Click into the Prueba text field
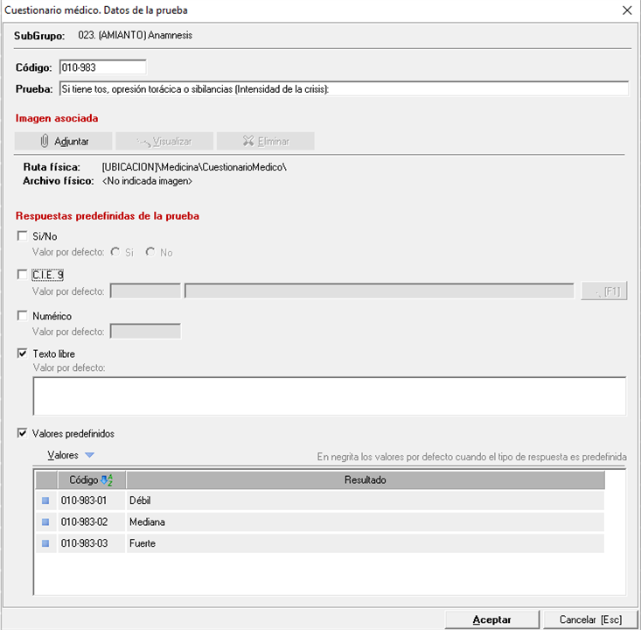This screenshot has width=641, height=630. [343, 88]
